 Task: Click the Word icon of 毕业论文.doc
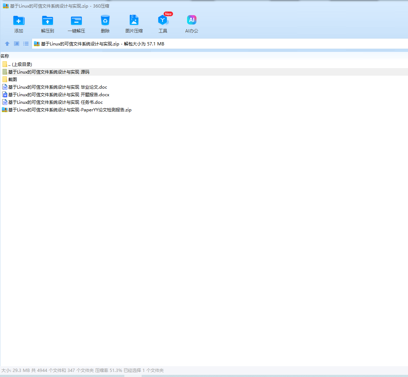(x=5, y=87)
